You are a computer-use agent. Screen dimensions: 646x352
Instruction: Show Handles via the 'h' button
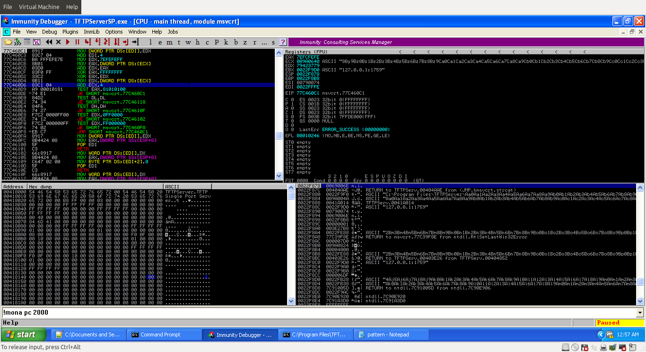(x=198, y=42)
